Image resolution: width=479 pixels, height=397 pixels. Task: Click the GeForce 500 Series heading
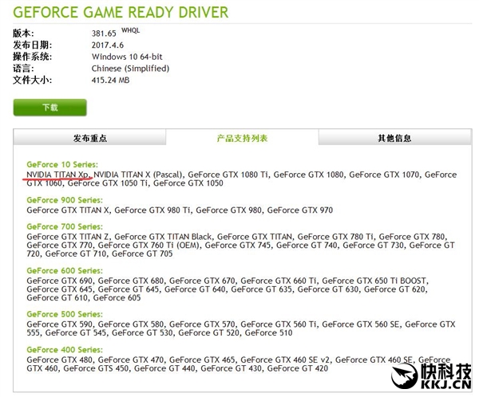pos(65,314)
